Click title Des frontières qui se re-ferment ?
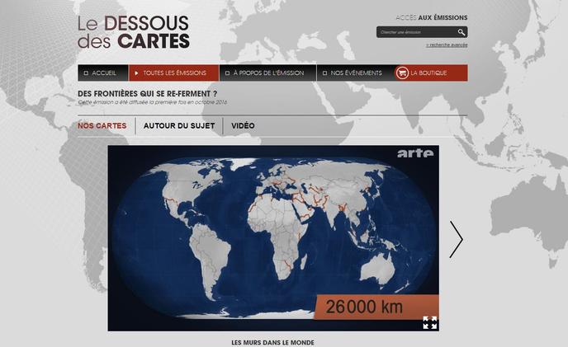Screen dimensions: 568x347 [148, 94]
